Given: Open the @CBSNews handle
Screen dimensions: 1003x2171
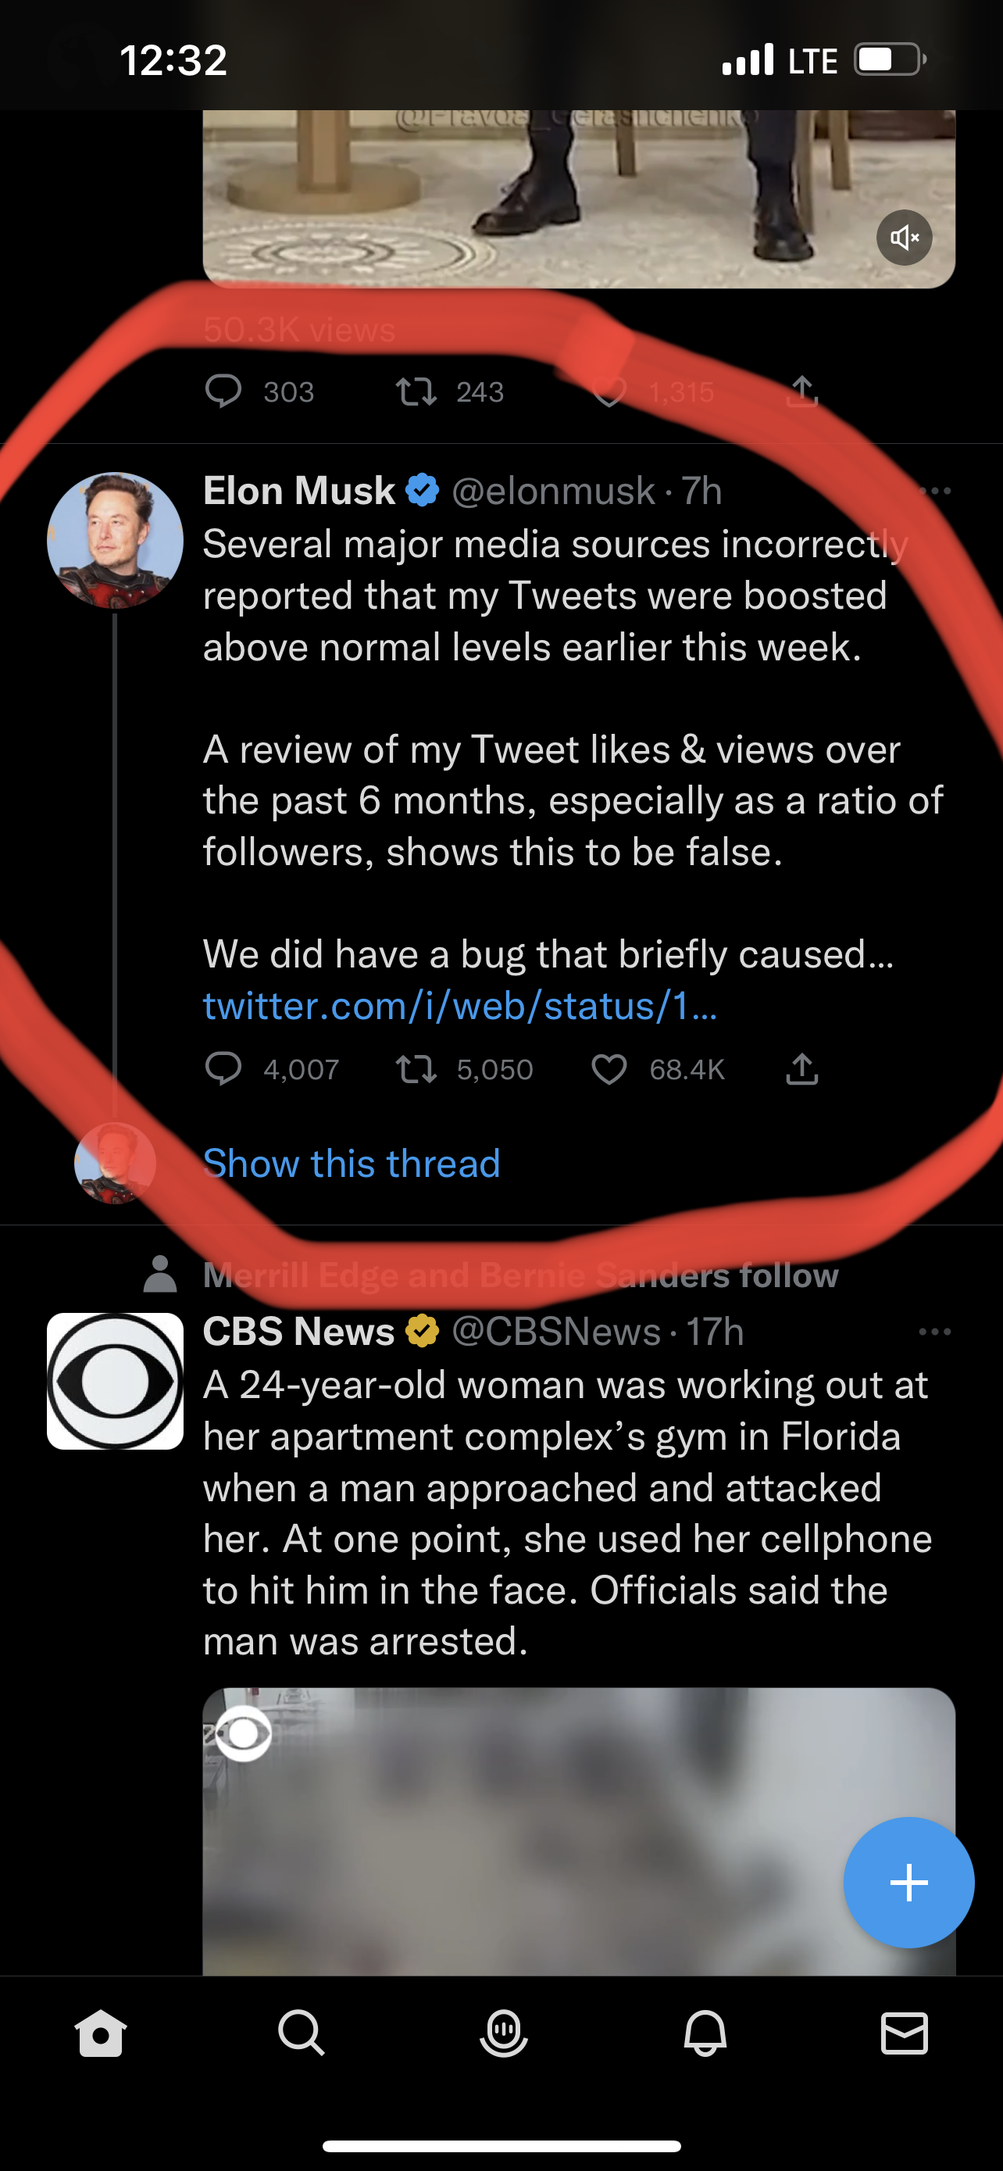Looking at the screenshot, I should tap(556, 1332).
